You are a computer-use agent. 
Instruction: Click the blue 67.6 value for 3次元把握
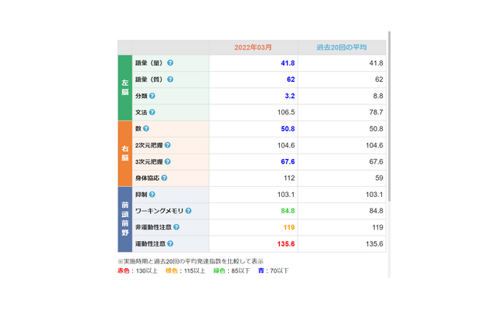tap(288, 161)
